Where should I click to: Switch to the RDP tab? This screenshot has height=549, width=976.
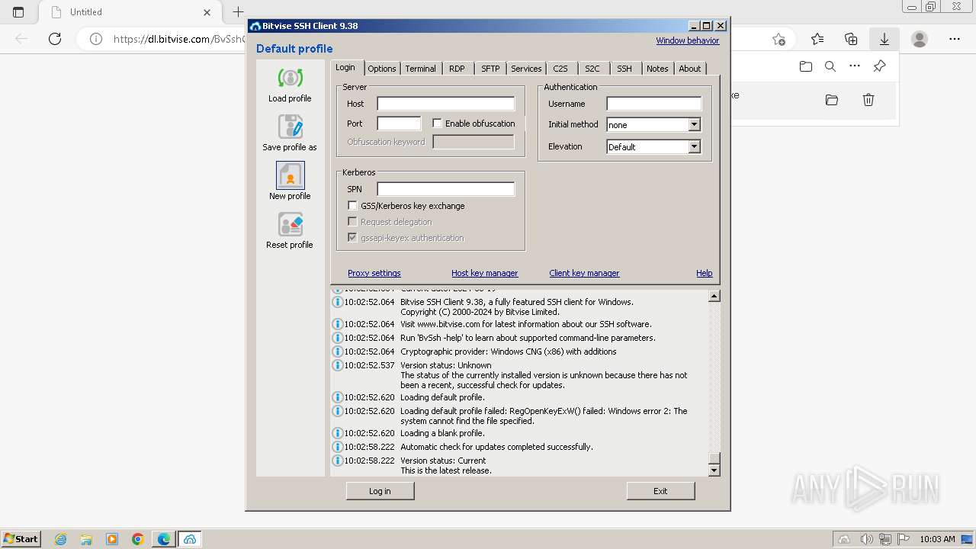[457, 69]
